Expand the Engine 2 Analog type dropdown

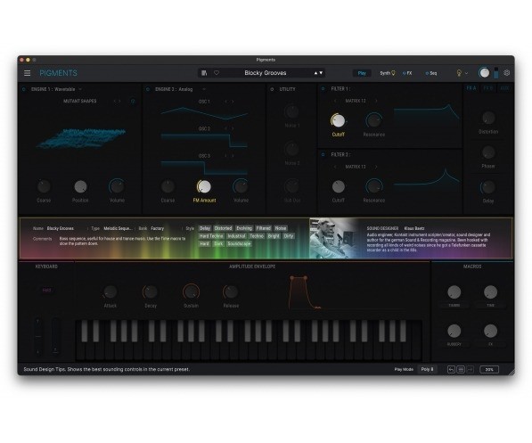[x=204, y=89]
